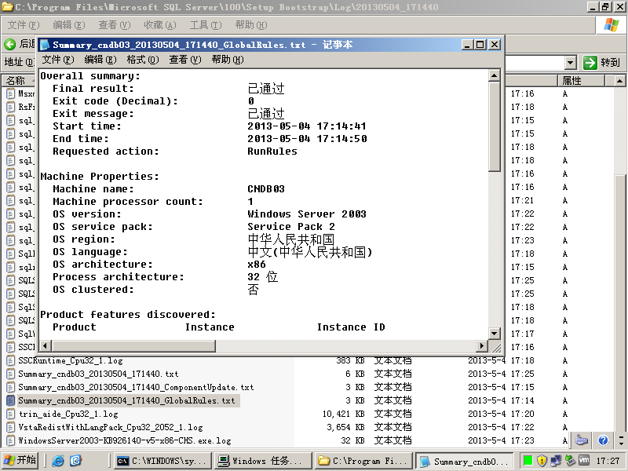
Task: Open Notepad 查看(V) menu
Action: coord(184,60)
